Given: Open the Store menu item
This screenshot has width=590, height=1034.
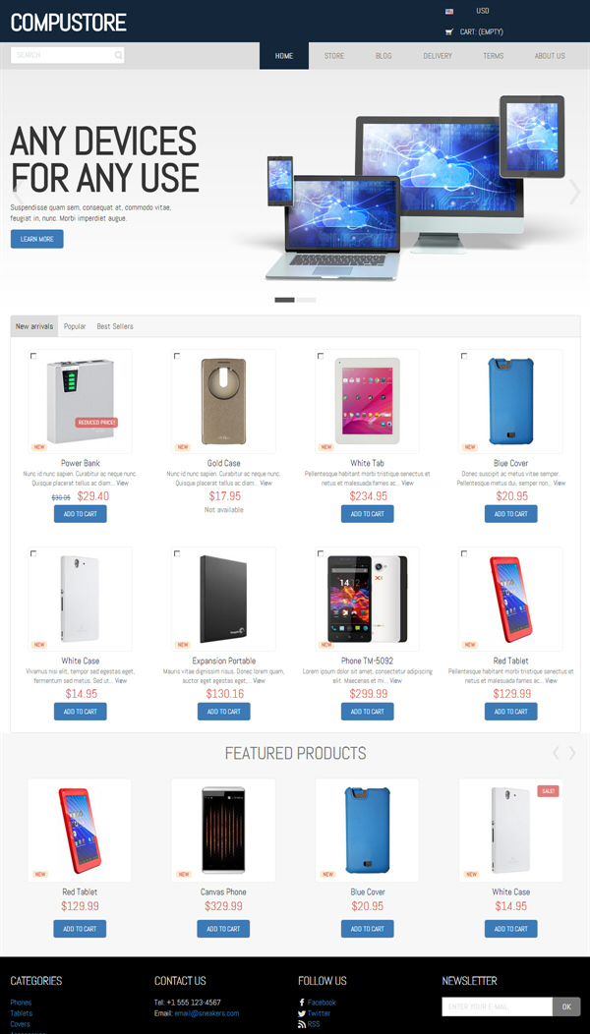Looking at the screenshot, I should coord(334,56).
